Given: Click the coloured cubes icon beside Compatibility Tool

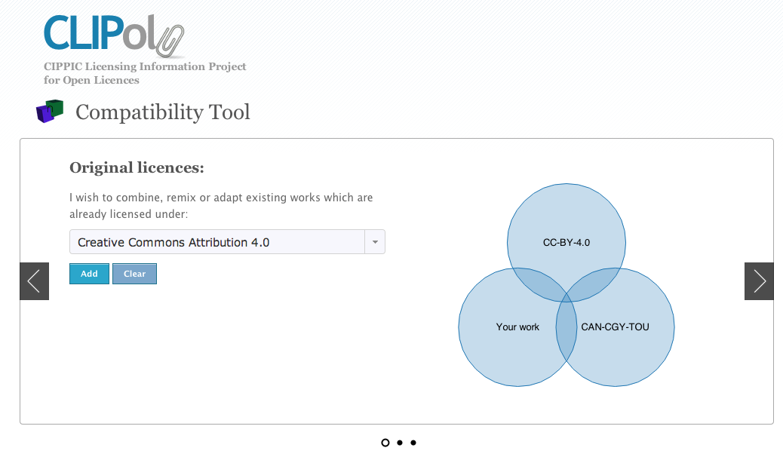Looking at the screenshot, I should click(50, 112).
